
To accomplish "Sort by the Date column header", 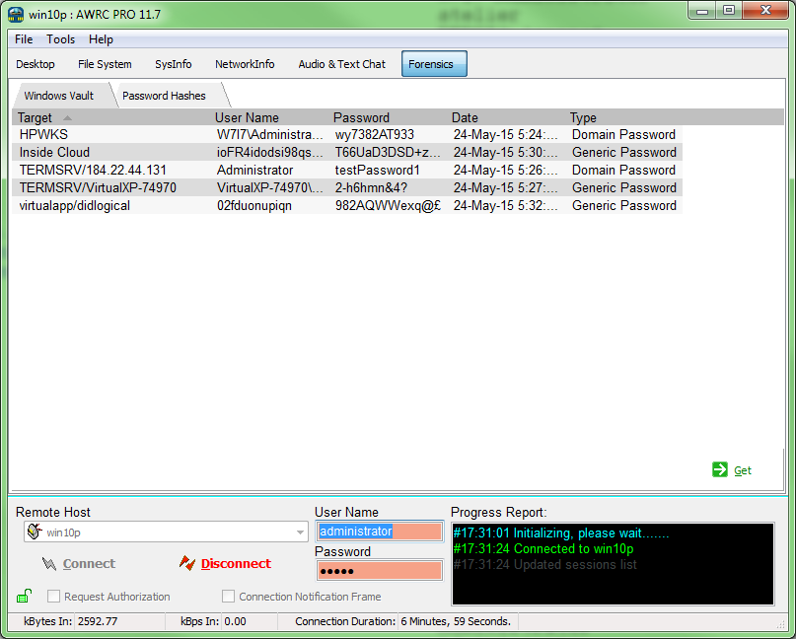I will pos(465,117).
